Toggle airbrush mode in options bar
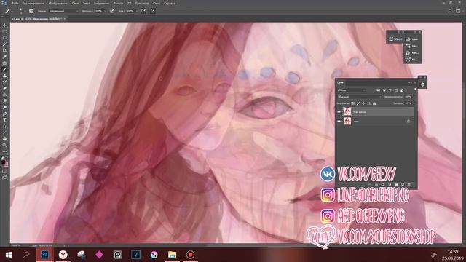This screenshot has width=466, height=262. tap(143, 11)
